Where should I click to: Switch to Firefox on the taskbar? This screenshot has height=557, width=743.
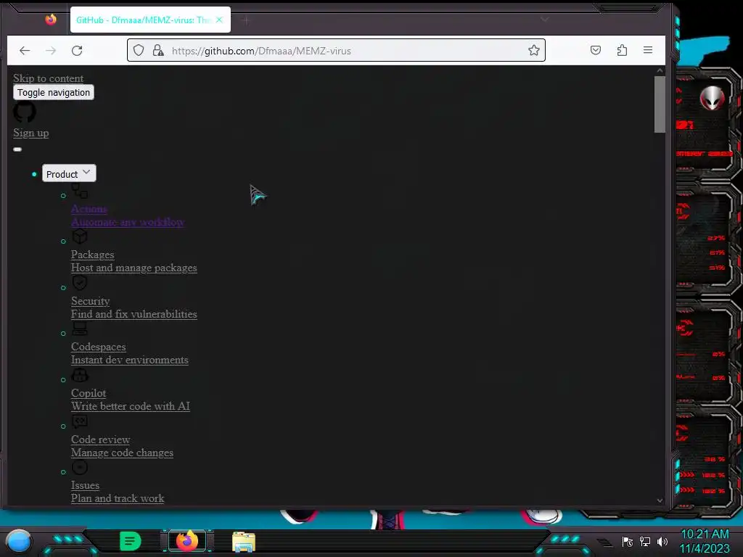pos(187,541)
